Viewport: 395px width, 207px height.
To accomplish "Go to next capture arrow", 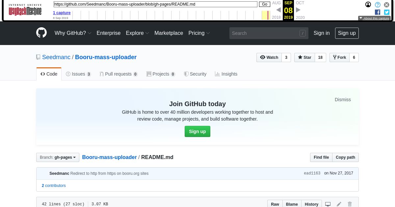I will (298, 10).
